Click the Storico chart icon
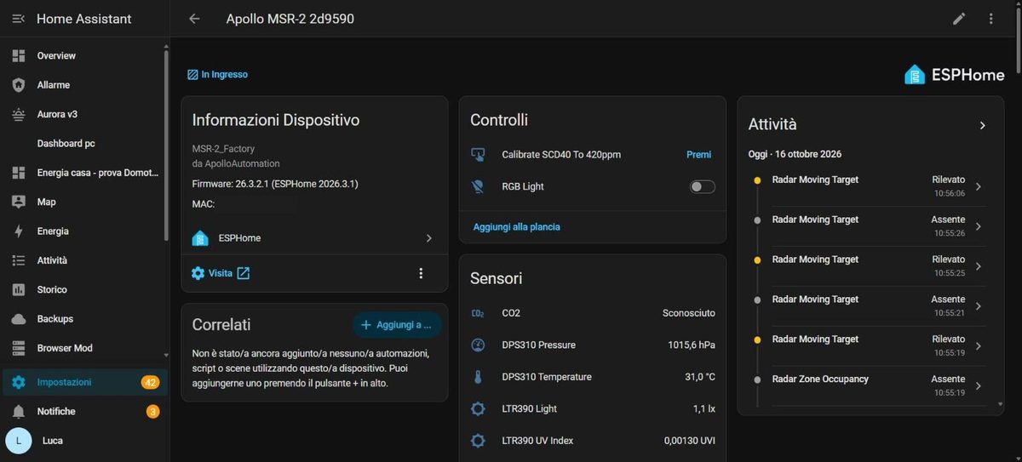1022x462 pixels. point(19,289)
